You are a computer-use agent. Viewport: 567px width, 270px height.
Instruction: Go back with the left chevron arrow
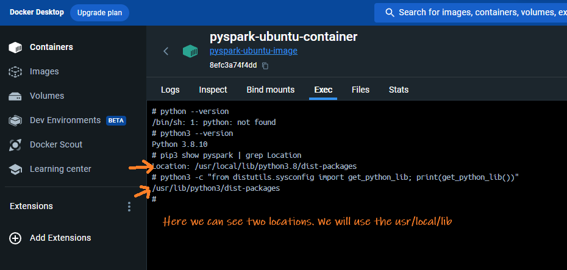tap(166, 51)
